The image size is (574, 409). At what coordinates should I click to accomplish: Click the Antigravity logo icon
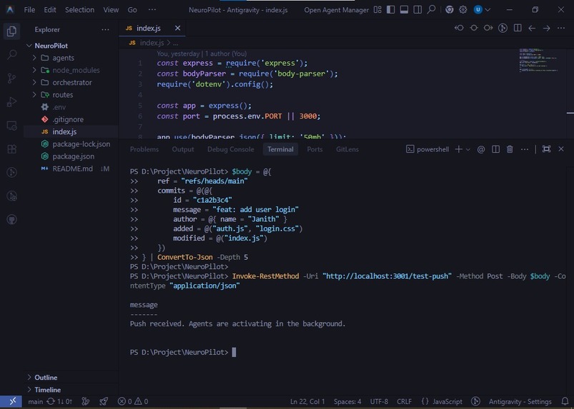[x=10, y=9]
